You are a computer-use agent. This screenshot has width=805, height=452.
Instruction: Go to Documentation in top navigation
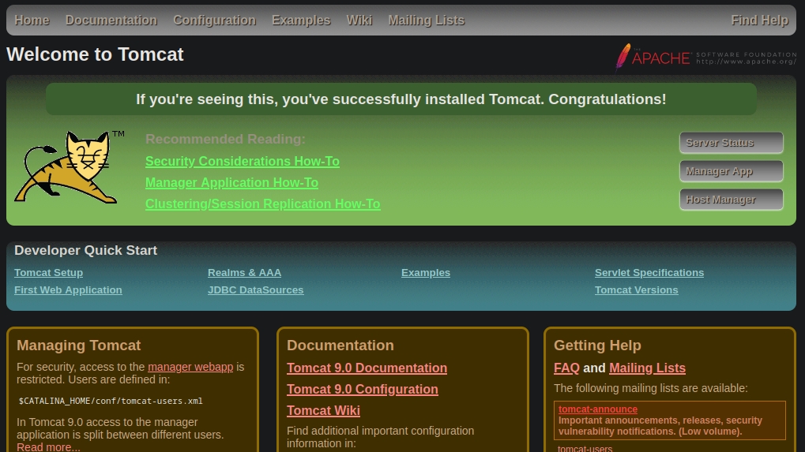click(111, 21)
